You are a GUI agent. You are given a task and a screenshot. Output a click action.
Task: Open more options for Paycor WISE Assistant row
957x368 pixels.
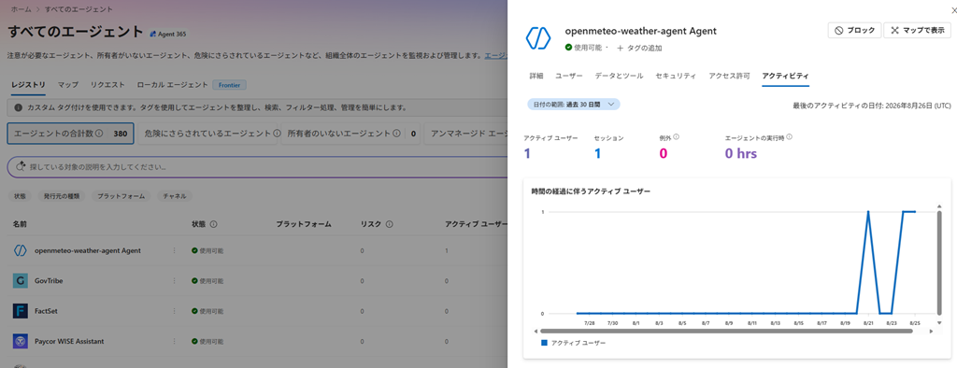[x=174, y=341]
